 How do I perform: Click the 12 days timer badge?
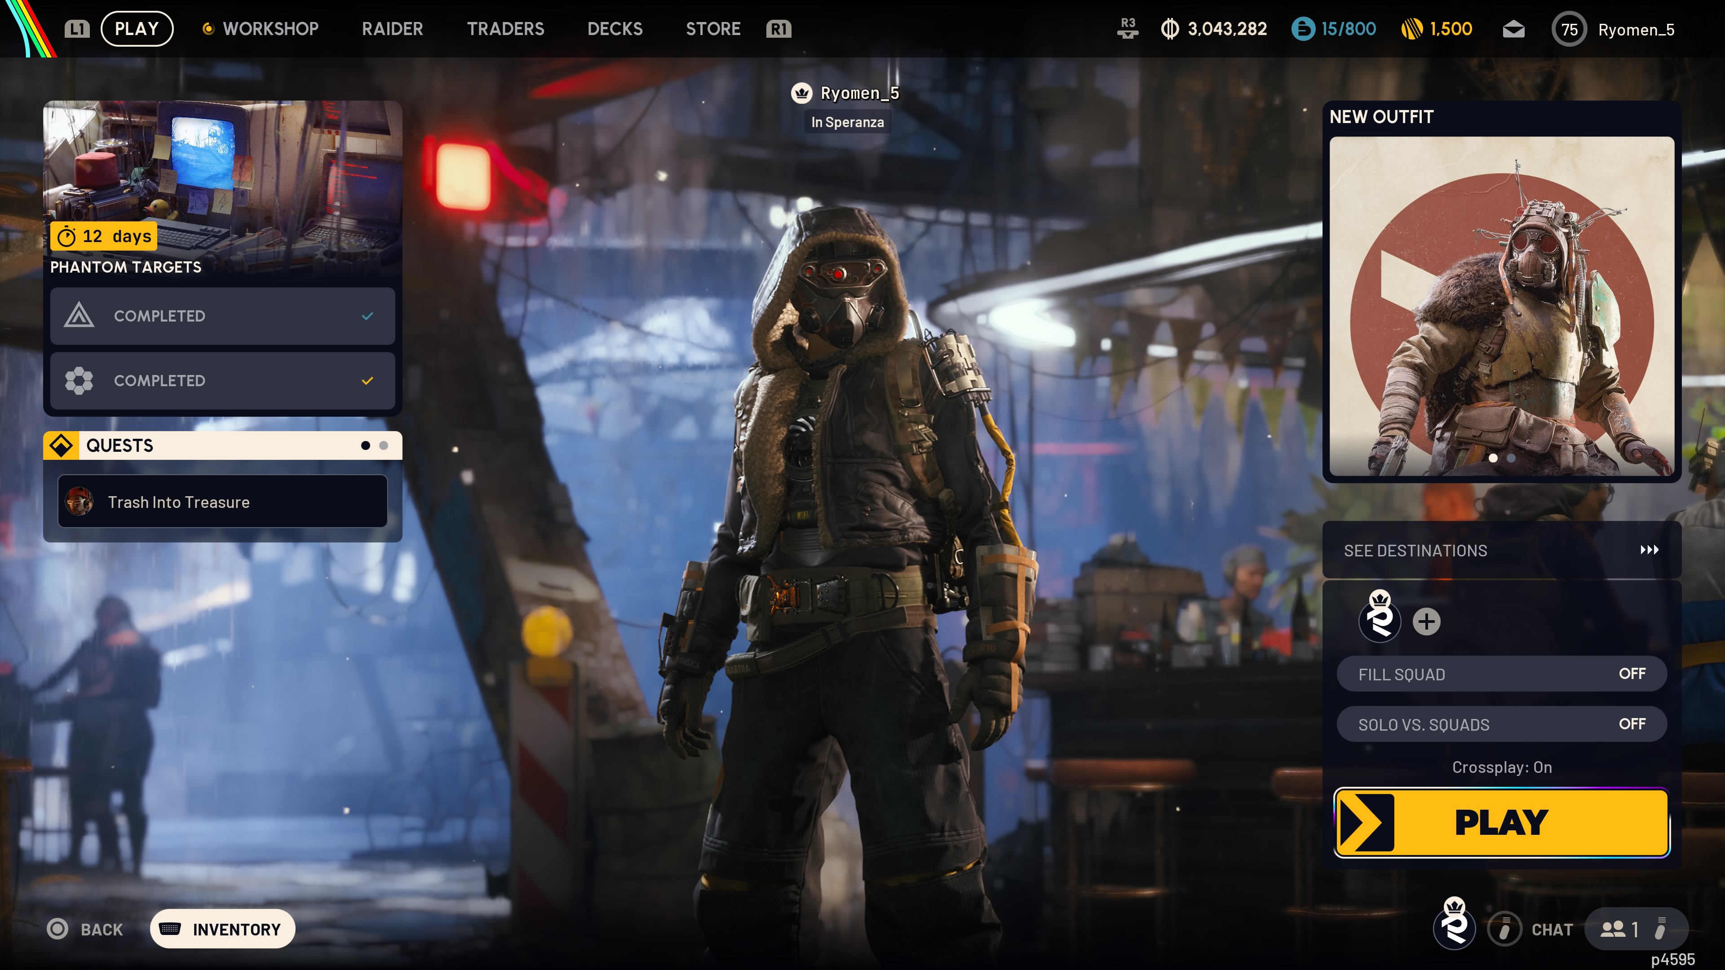click(104, 236)
